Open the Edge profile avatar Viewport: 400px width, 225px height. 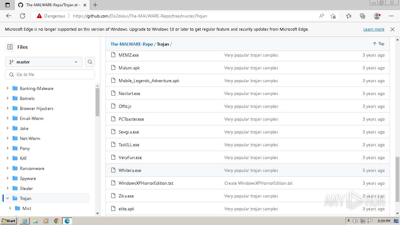pos(377,16)
